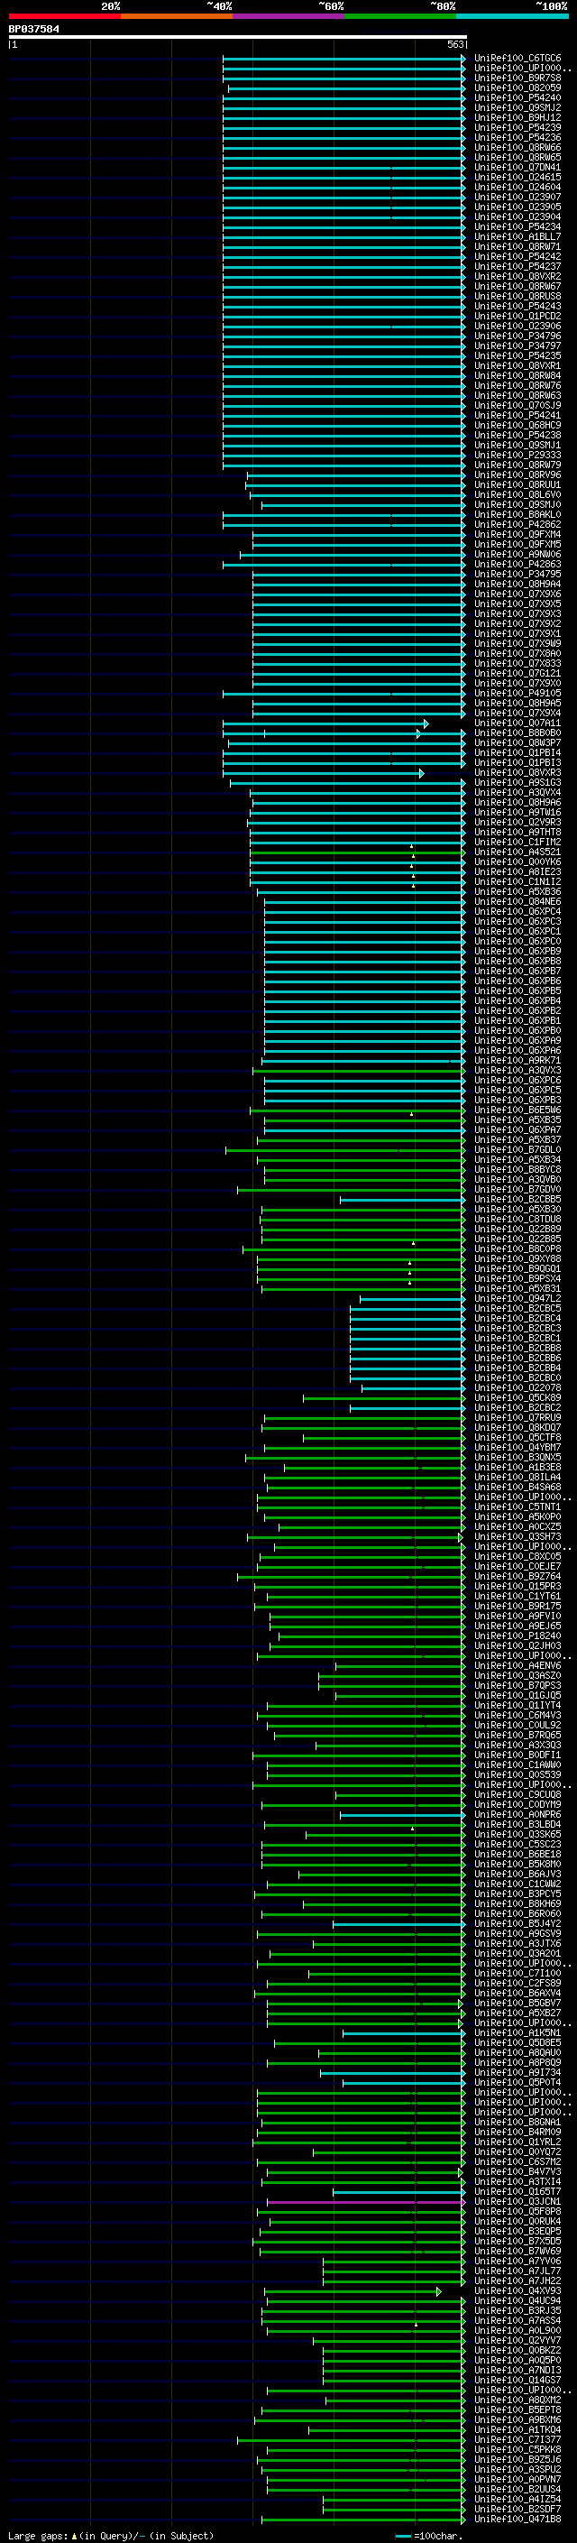This screenshot has width=577, height=2543.
Task: Select the hit label UniRef100_Q8RW71
Action: (517, 247)
